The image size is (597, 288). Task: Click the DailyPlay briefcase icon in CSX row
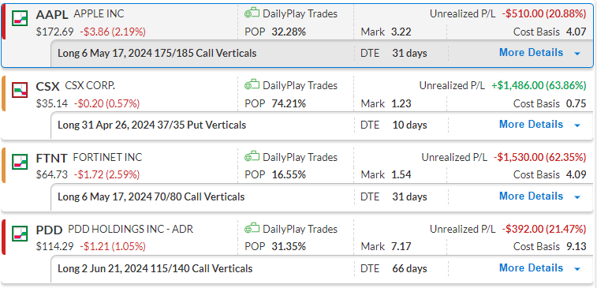pyautogui.click(x=252, y=85)
